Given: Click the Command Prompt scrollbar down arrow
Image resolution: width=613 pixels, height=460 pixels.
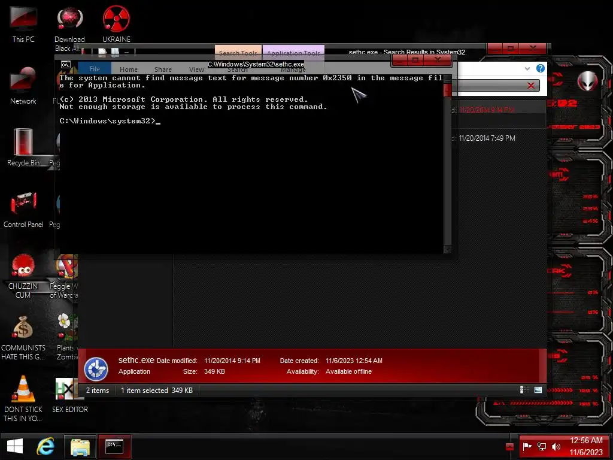Looking at the screenshot, I should pyautogui.click(x=447, y=249).
